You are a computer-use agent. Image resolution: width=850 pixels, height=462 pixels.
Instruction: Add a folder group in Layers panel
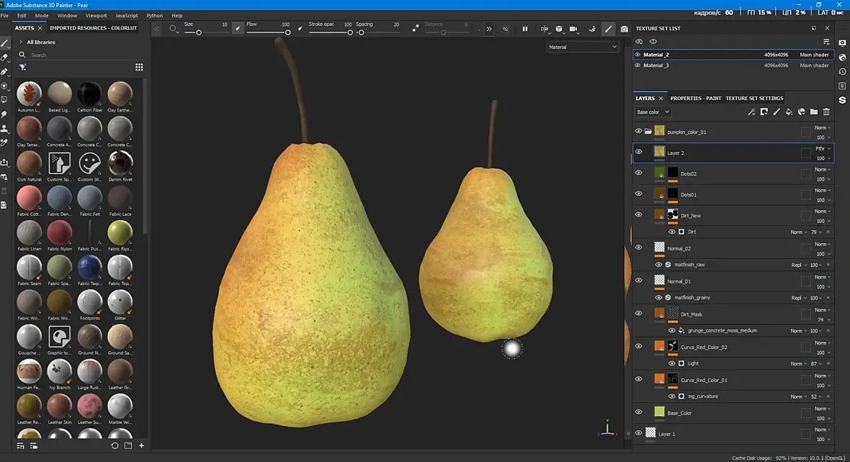813,112
